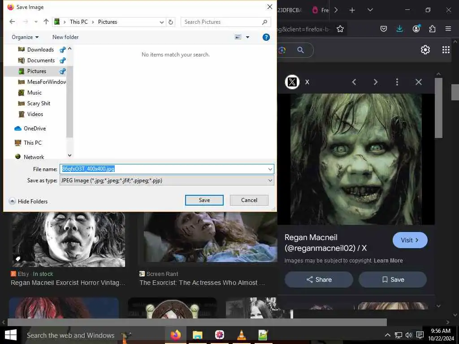Collapse with Hide Folders toggle
Image resolution: width=459 pixels, height=344 pixels.
(x=28, y=201)
